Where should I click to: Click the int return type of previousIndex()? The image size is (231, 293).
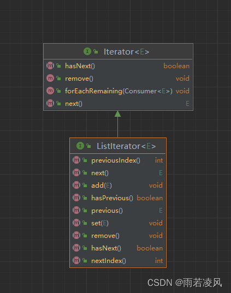[159, 160]
